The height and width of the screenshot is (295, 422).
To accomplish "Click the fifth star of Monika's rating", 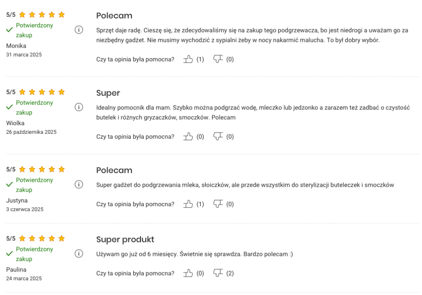I will pos(61,14).
